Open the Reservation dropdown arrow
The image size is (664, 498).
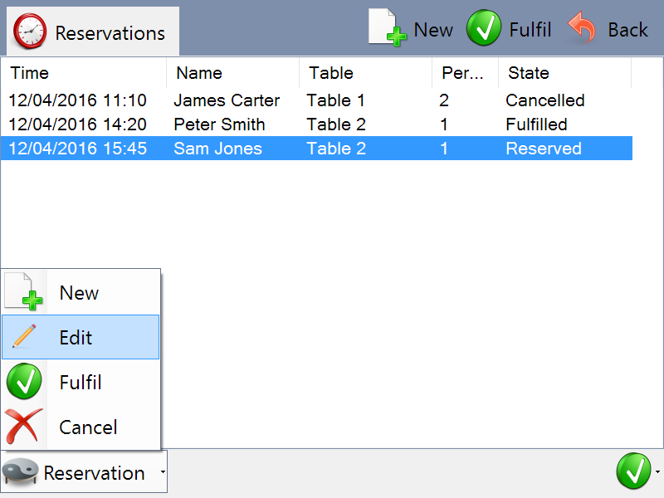162,472
